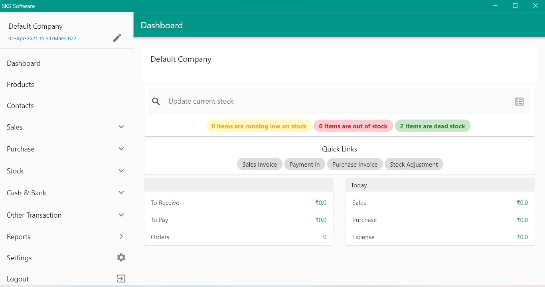Show items running low on stock
545x287 pixels.
[259, 126]
